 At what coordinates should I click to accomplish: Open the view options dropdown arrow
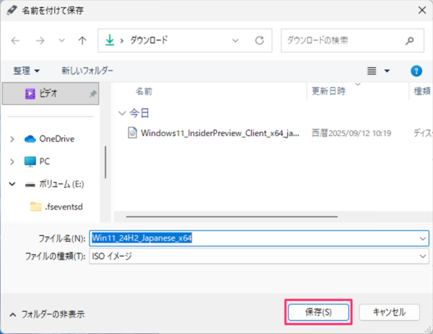(x=387, y=71)
